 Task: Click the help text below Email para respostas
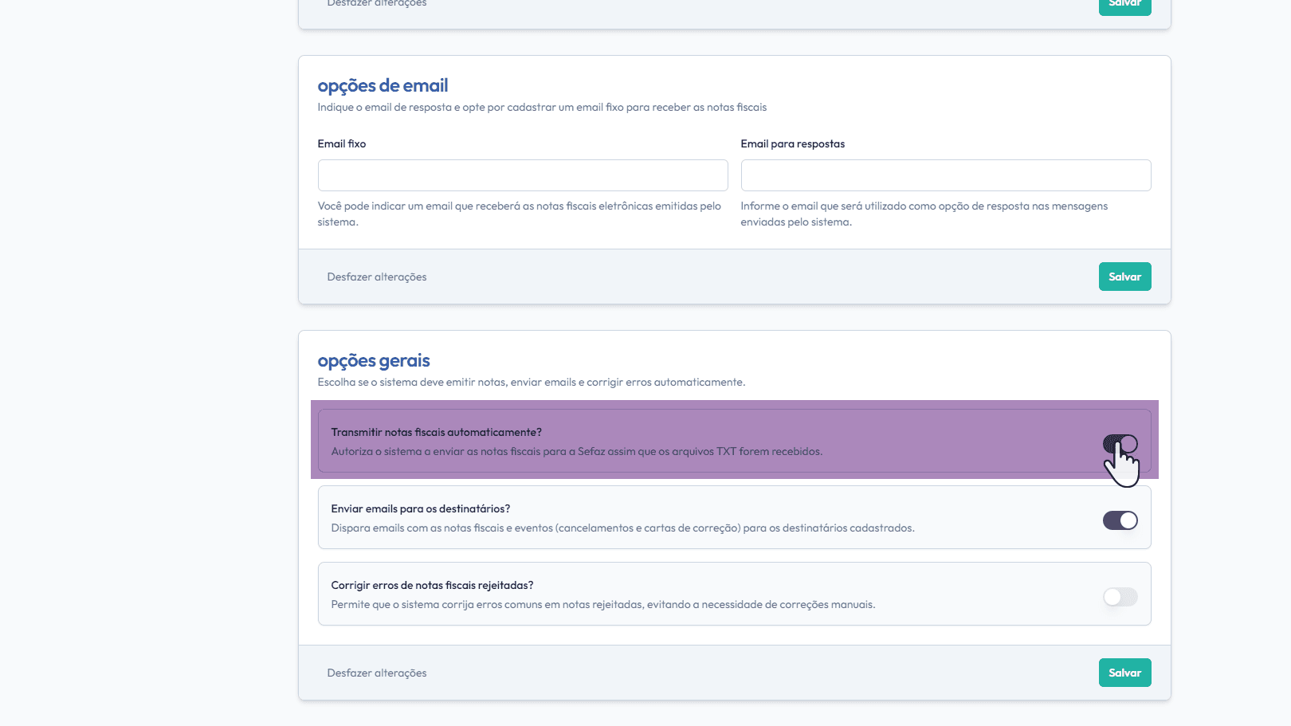pos(924,214)
